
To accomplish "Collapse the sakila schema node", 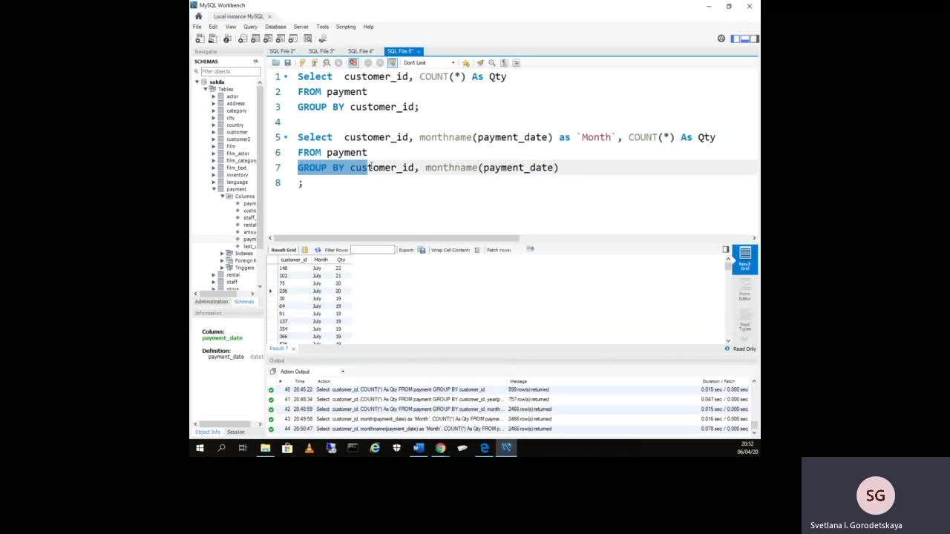I will coord(197,82).
